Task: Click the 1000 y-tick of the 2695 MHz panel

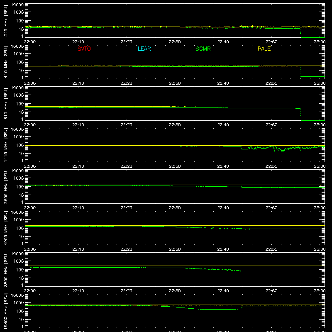Action: click(19, 178)
